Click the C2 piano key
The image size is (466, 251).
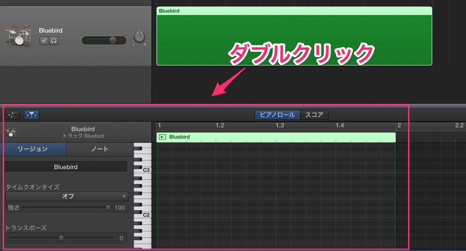pos(143,215)
